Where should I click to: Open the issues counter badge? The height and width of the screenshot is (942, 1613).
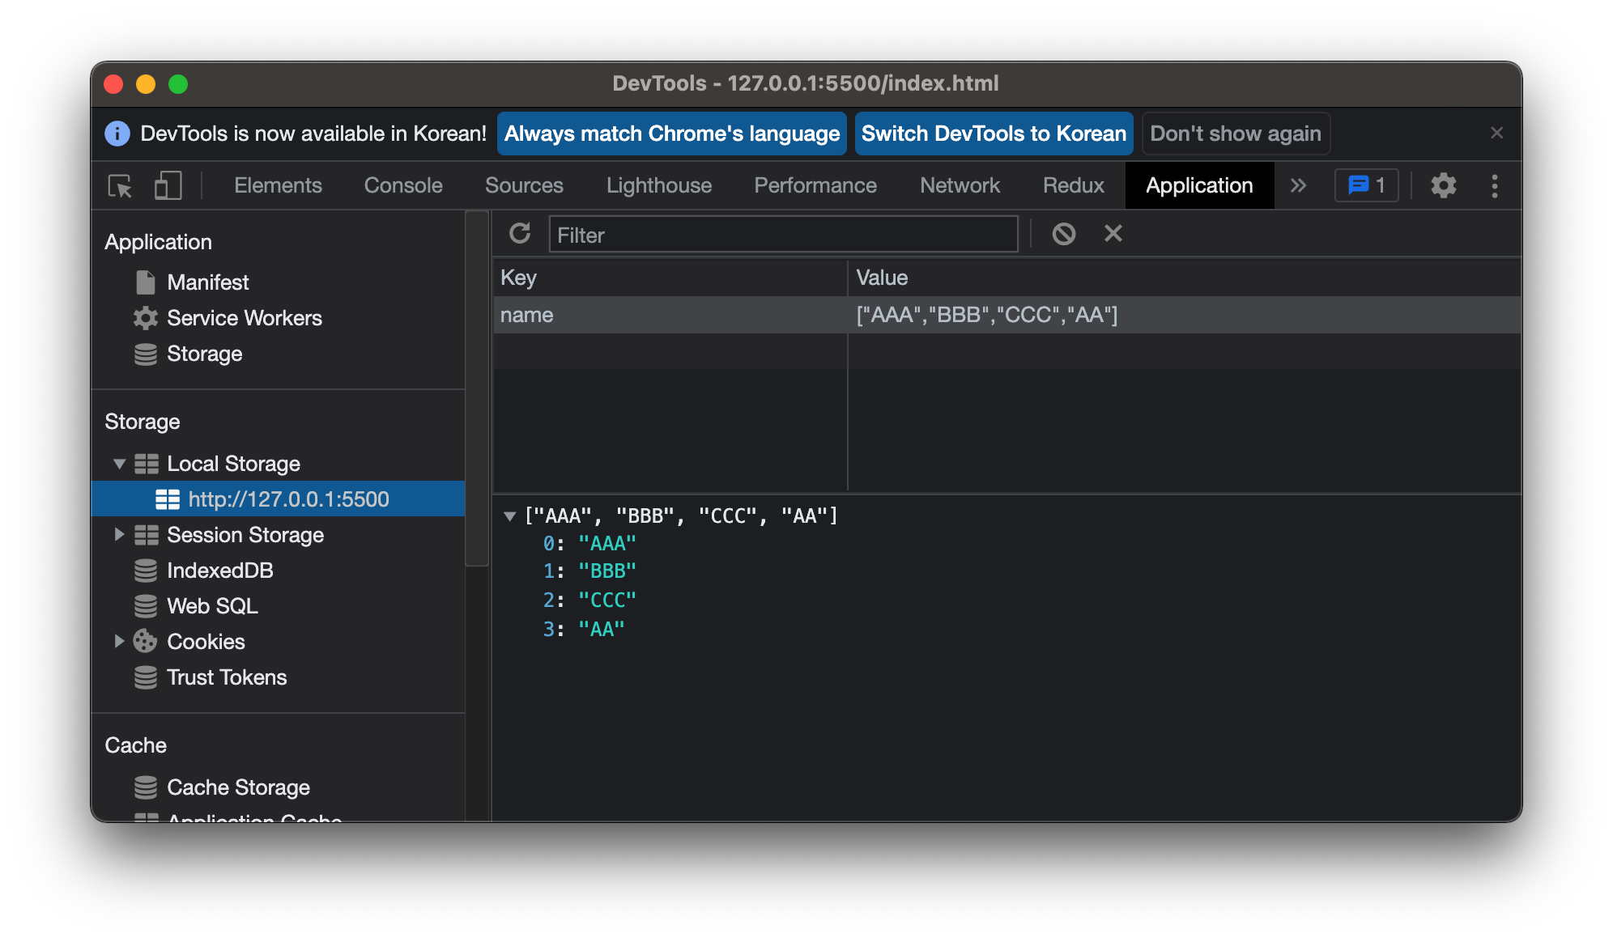pyautogui.click(x=1366, y=186)
